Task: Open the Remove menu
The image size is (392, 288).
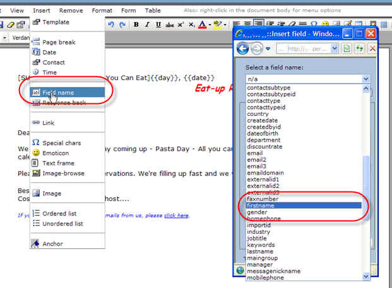Action: pyautogui.click(x=71, y=11)
